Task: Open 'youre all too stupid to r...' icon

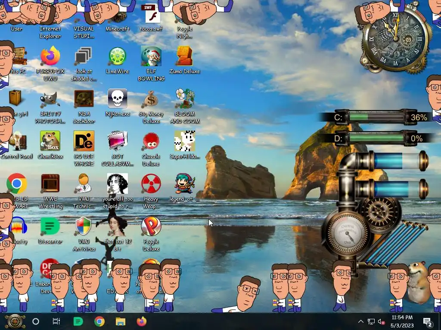Action: [117, 183]
